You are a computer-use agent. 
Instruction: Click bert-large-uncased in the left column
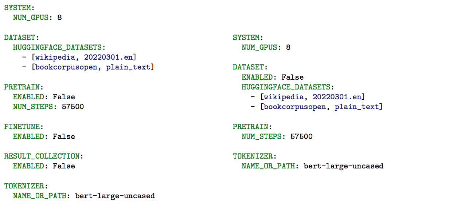115,196
